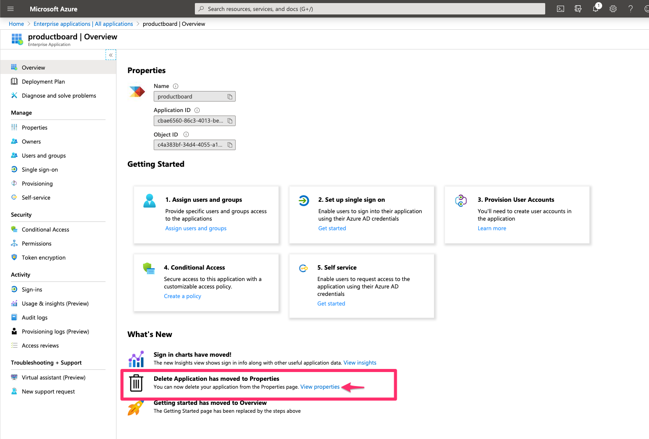The width and height of the screenshot is (649, 439).
Task: Open the notifications bell
Action: [x=596, y=9]
